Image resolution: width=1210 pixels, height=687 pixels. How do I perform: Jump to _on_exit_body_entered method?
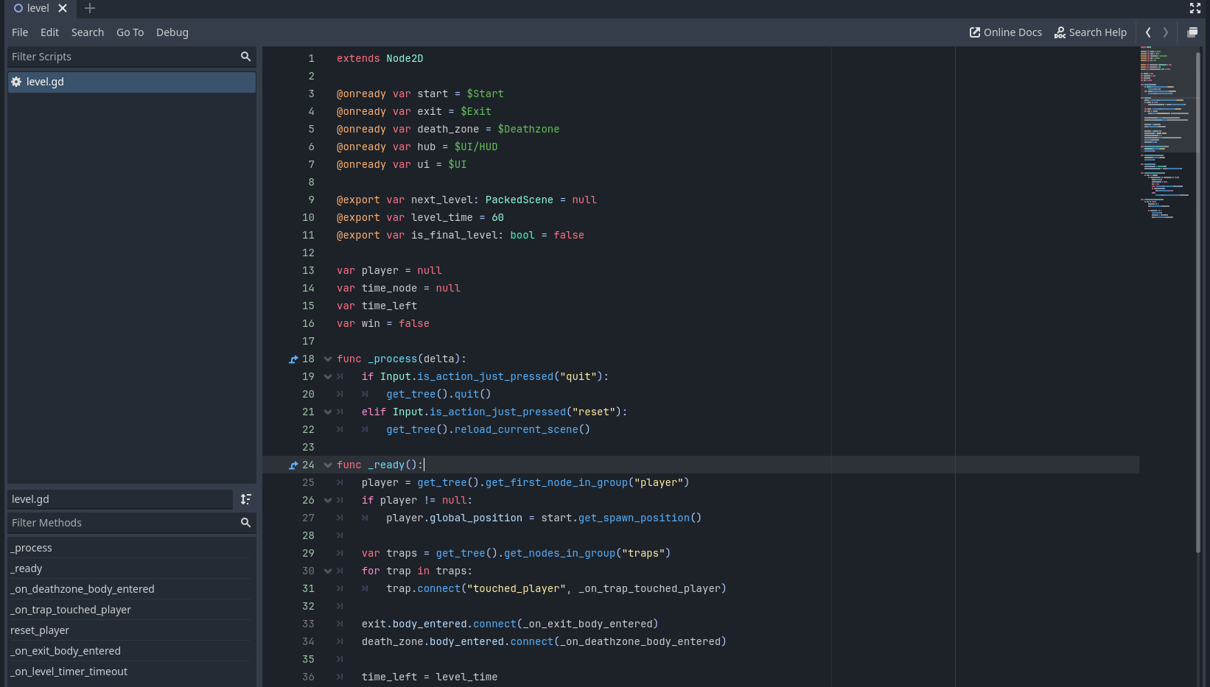tap(130, 651)
